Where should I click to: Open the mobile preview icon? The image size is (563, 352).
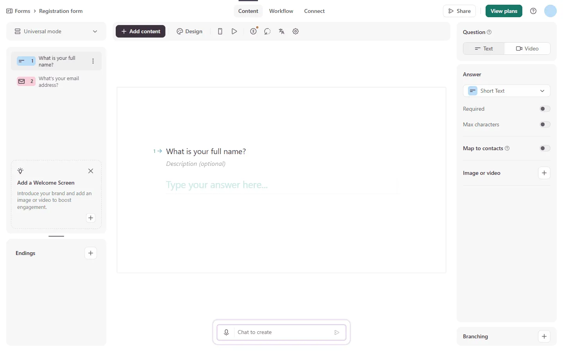point(220,31)
